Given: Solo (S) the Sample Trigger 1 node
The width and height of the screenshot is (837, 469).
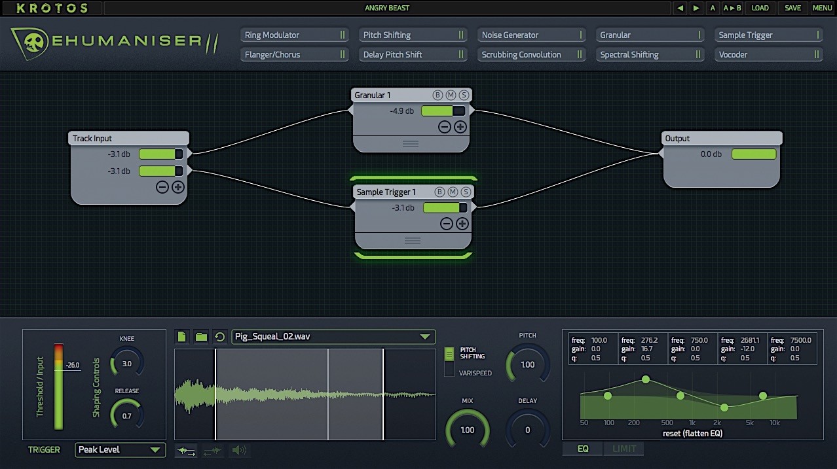Looking at the screenshot, I should (x=466, y=192).
